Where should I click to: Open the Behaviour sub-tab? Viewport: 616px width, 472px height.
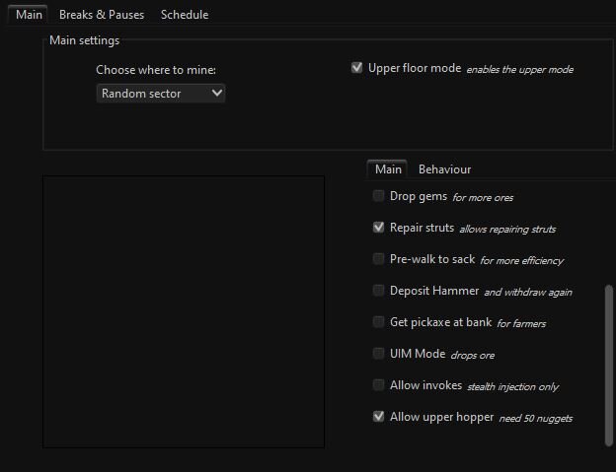[x=444, y=169]
